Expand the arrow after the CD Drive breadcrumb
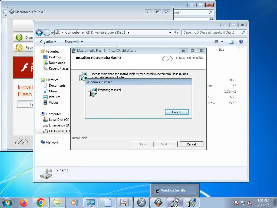The image size is (277, 208). pos(128,32)
